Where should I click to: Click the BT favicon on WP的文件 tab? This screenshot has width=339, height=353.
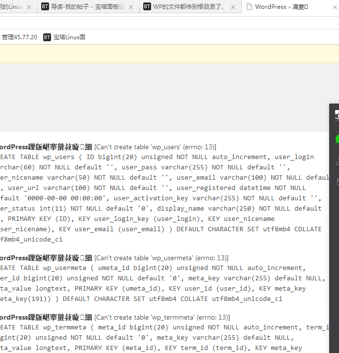147,6
